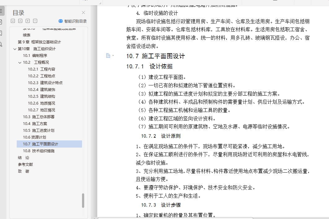
Task: Navigate to 10.3 施工总体部署
Action: [39, 117]
